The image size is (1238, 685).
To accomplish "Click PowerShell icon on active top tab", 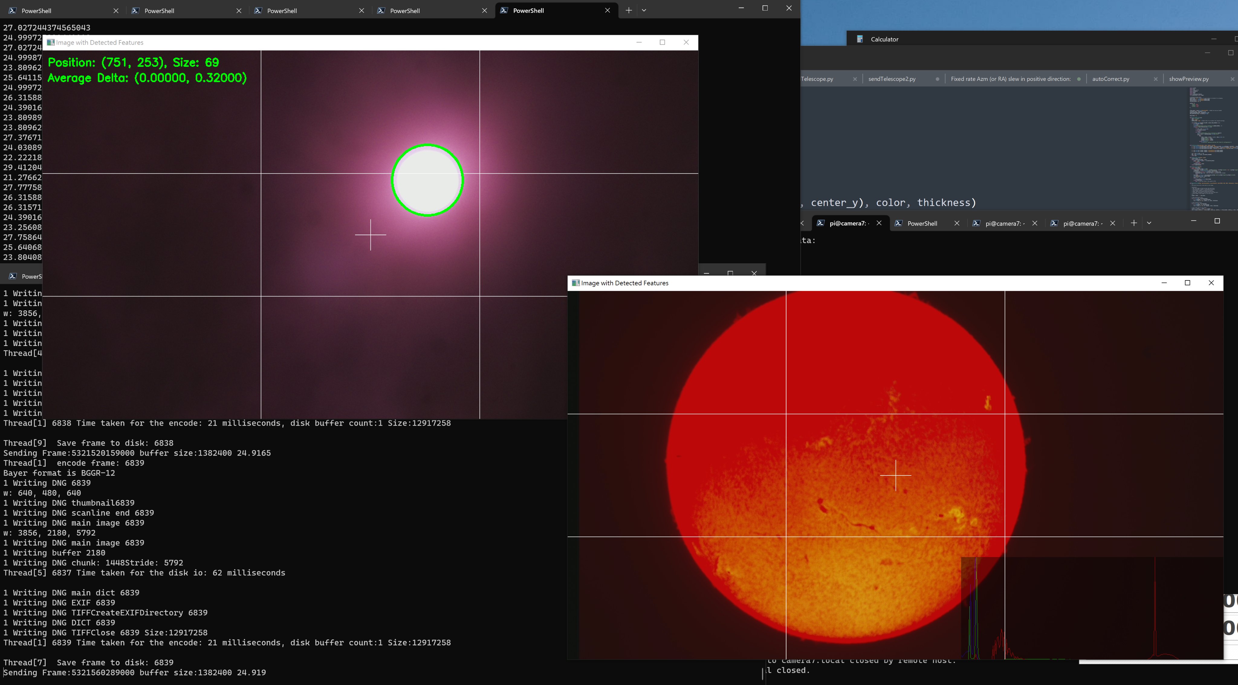I will click(x=504, y=11).
